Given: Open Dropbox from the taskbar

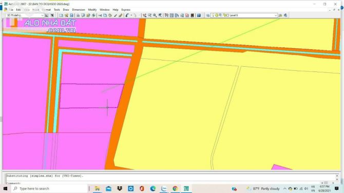Looking at the screenshot, I should point(120,188).
